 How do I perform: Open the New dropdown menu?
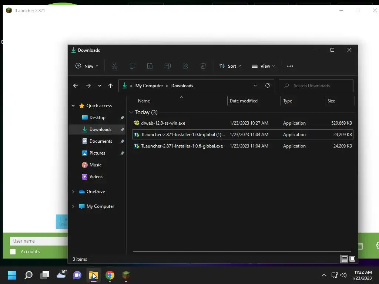pyautogui.click(x=87, y=66)
